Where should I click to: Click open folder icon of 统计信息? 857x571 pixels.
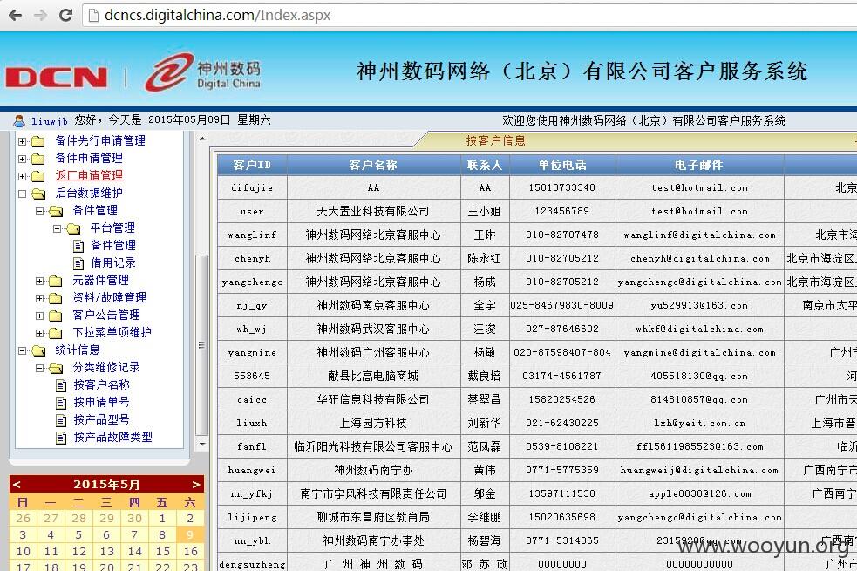38,350
